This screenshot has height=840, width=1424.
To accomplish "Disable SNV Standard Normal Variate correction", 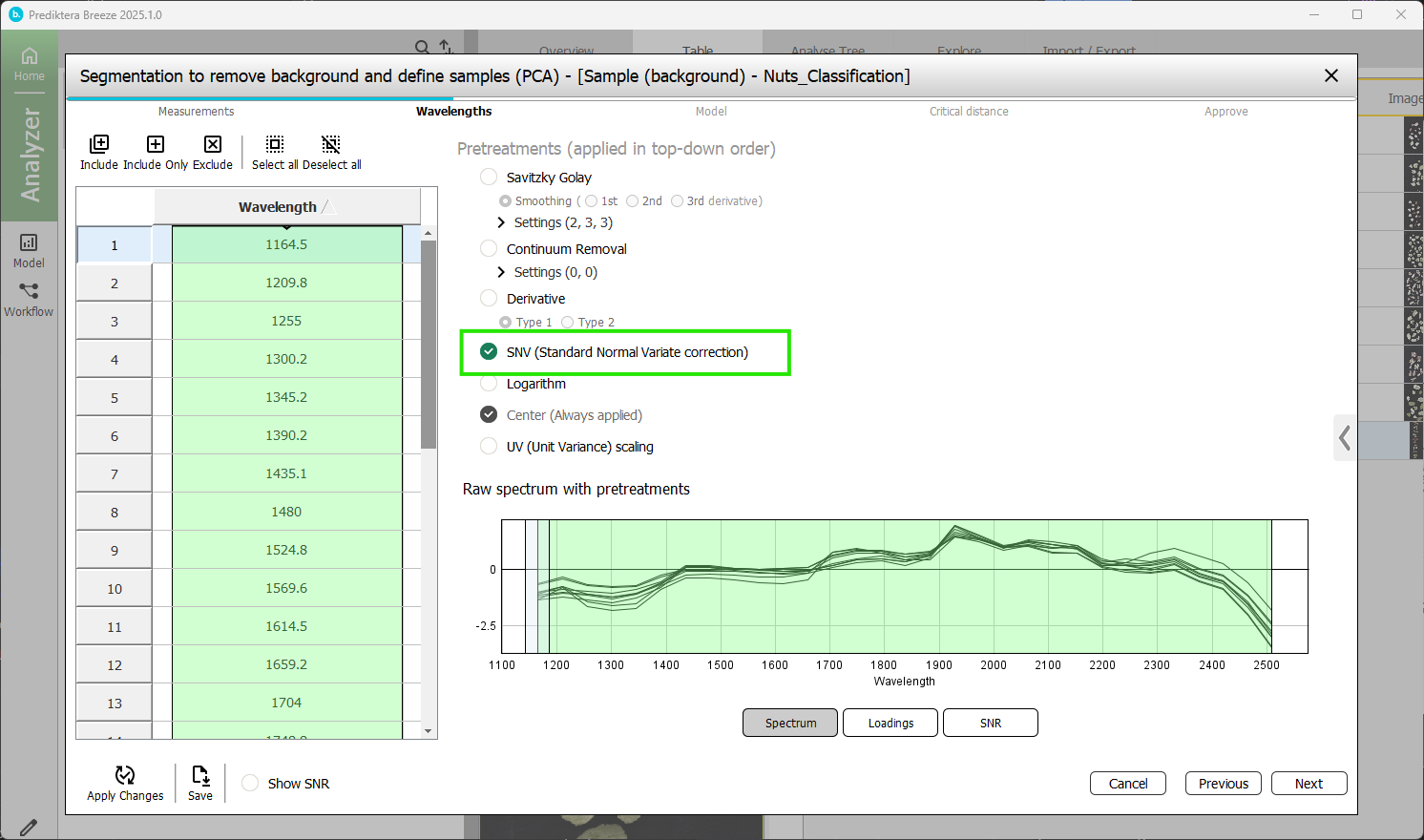I will pos(489,352).
